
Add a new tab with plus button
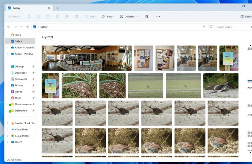[58, 8]
